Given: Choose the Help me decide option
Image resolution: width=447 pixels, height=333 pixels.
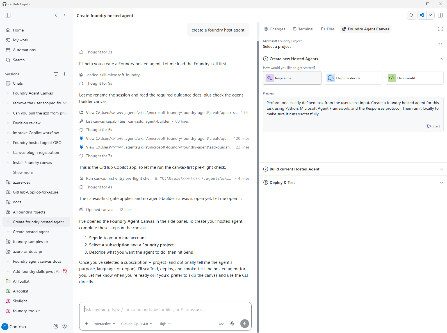Looking at the screenshot, I should pos(353,78).
